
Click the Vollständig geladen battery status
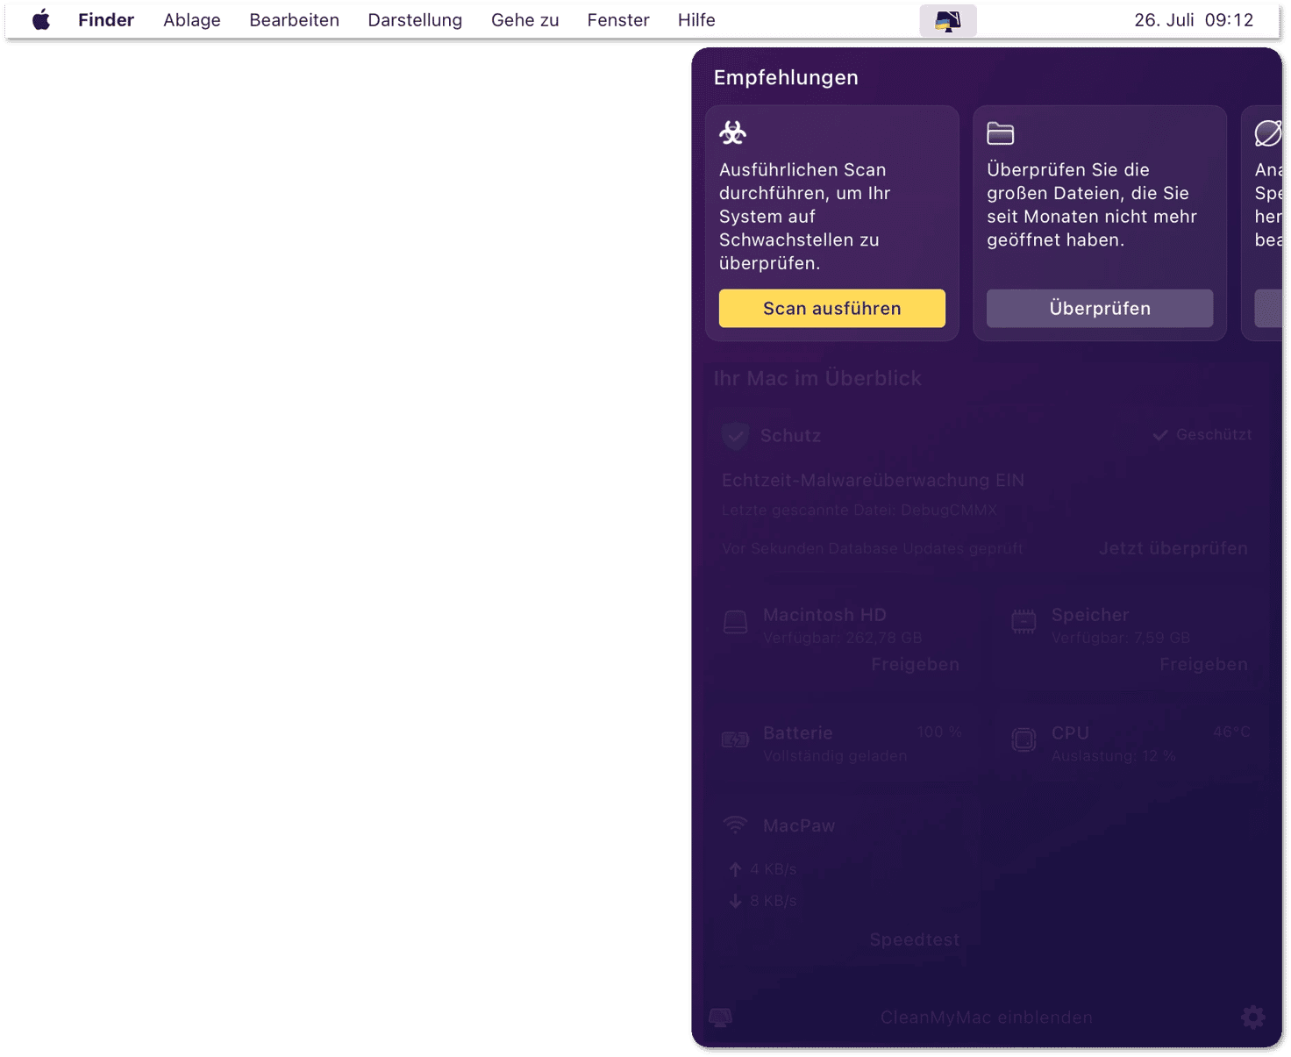click(835, 756)
